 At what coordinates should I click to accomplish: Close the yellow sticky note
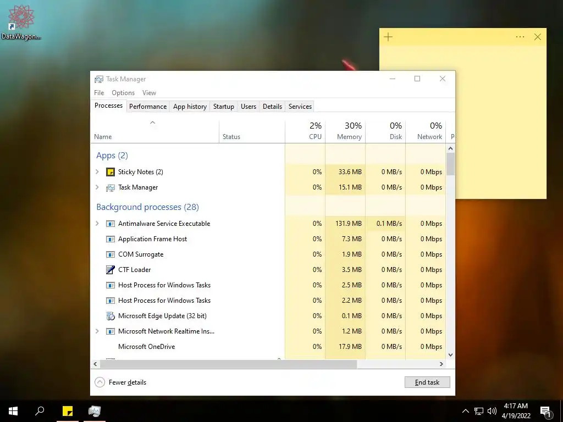pos(538,37)
